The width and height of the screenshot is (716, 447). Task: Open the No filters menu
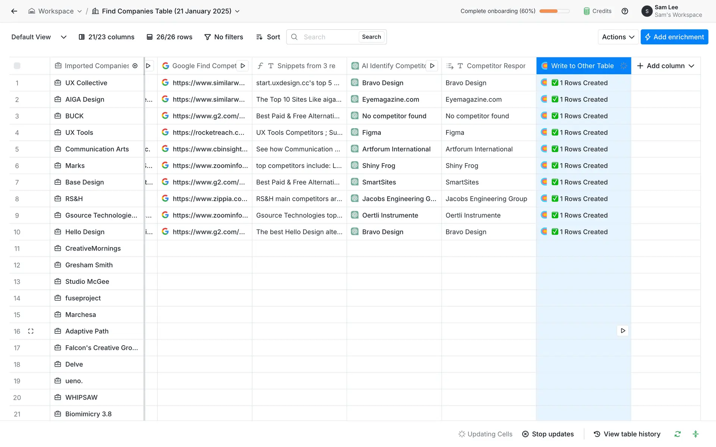224,37
